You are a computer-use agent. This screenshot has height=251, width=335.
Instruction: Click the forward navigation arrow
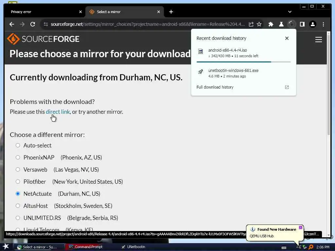click(x=22, y=24)
